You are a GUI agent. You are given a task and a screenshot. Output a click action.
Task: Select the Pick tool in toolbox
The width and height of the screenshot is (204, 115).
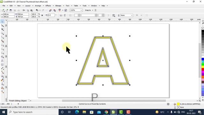point(2,21)
